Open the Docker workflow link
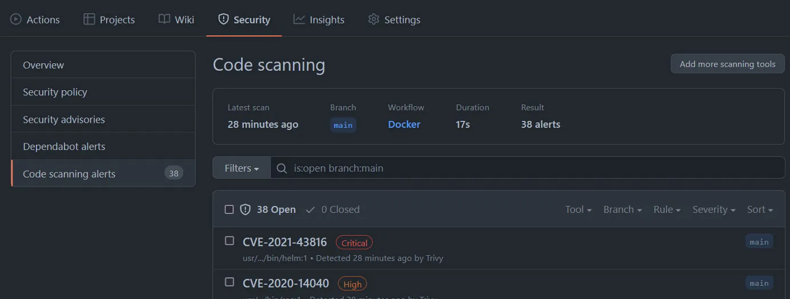Image resolution: width=790 pixels, height=299 pixels. (x=404, y=124)
